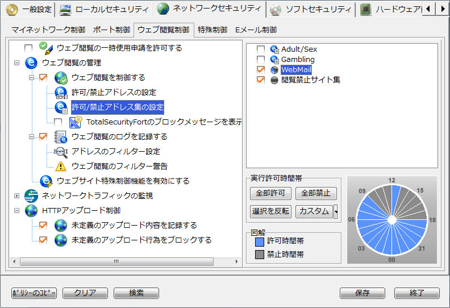Open the ポート制御 tab
450x308 pixels.
point(111,30)
